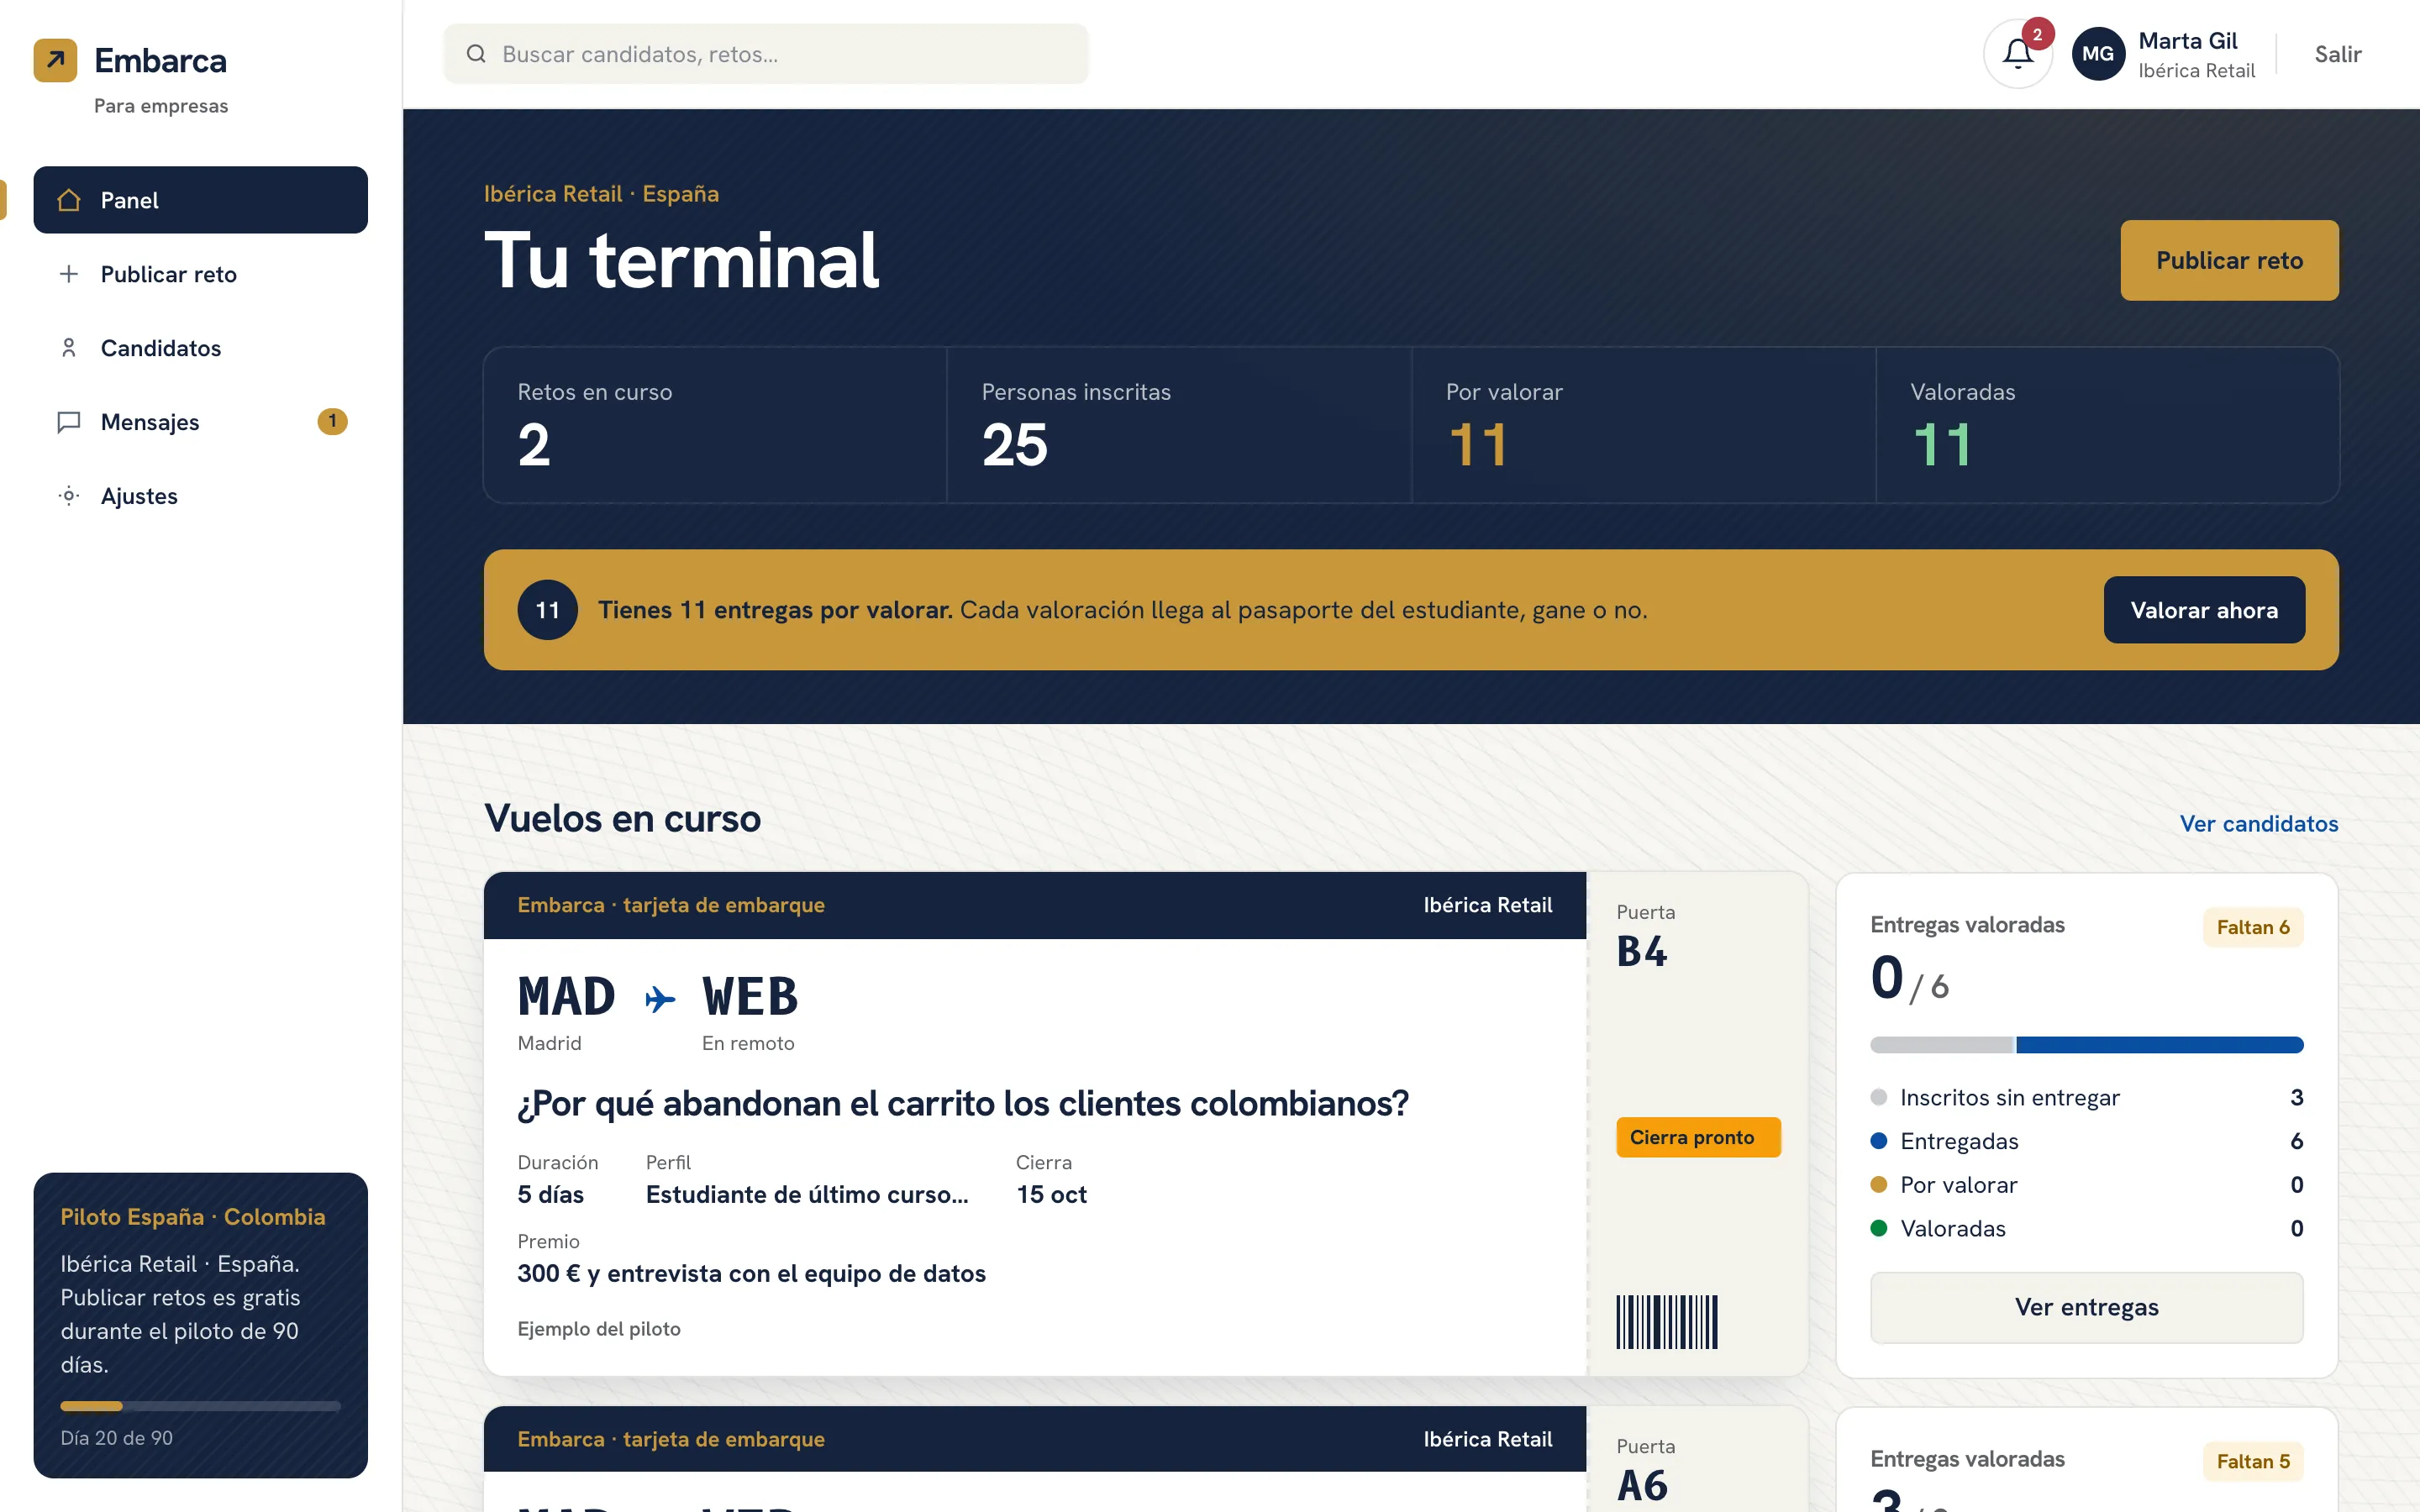Click Puerta B4 gate label

click(x=1646, y=936)
